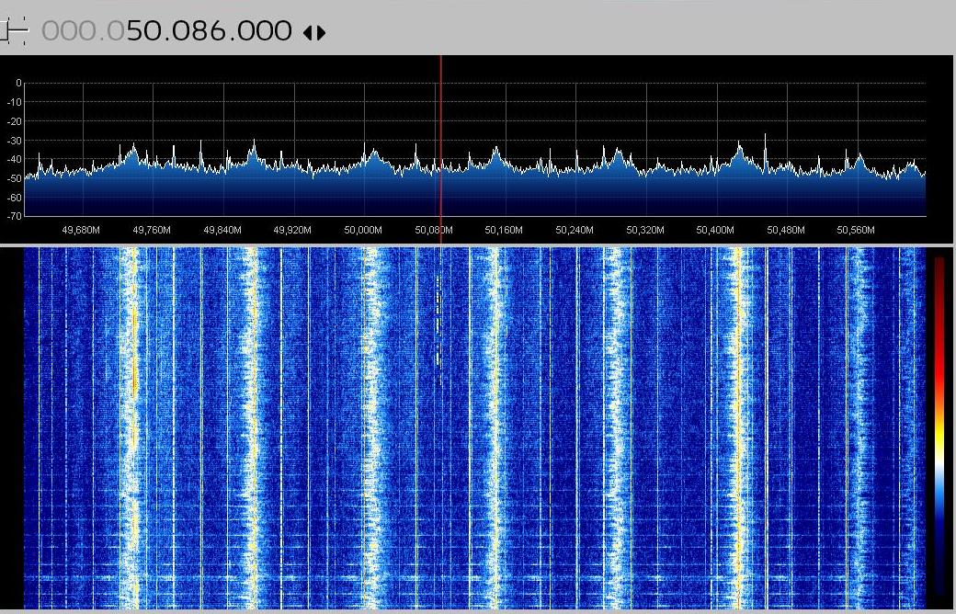
Task: Click the left tuning arrow beside frequency
Action: (x=307, y=32)
